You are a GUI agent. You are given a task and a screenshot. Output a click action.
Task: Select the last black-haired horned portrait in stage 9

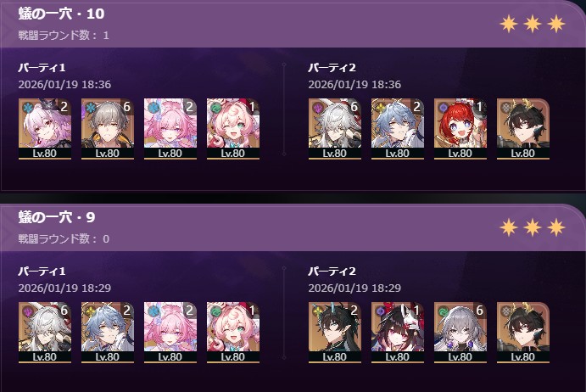[x=523, y=332]
